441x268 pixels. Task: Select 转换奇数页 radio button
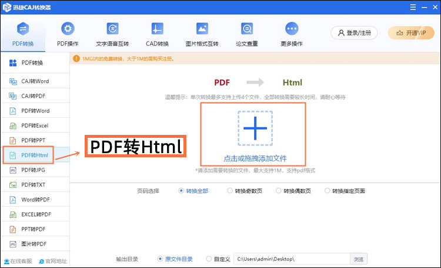point(230,191)
